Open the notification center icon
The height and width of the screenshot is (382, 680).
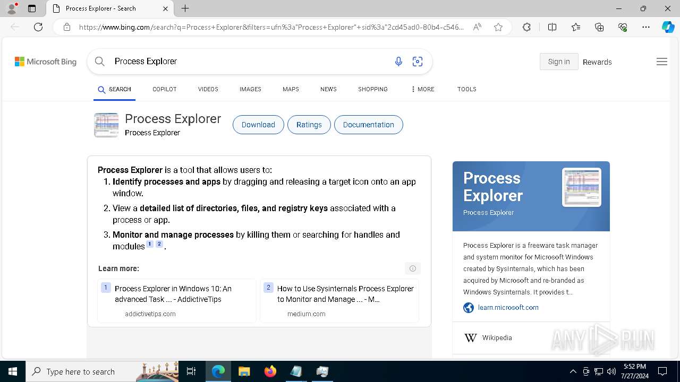coord(662,371)
